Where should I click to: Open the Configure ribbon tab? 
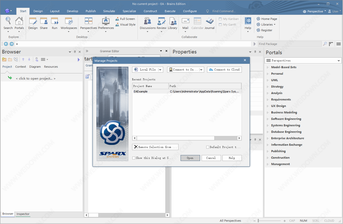[190, 11]
